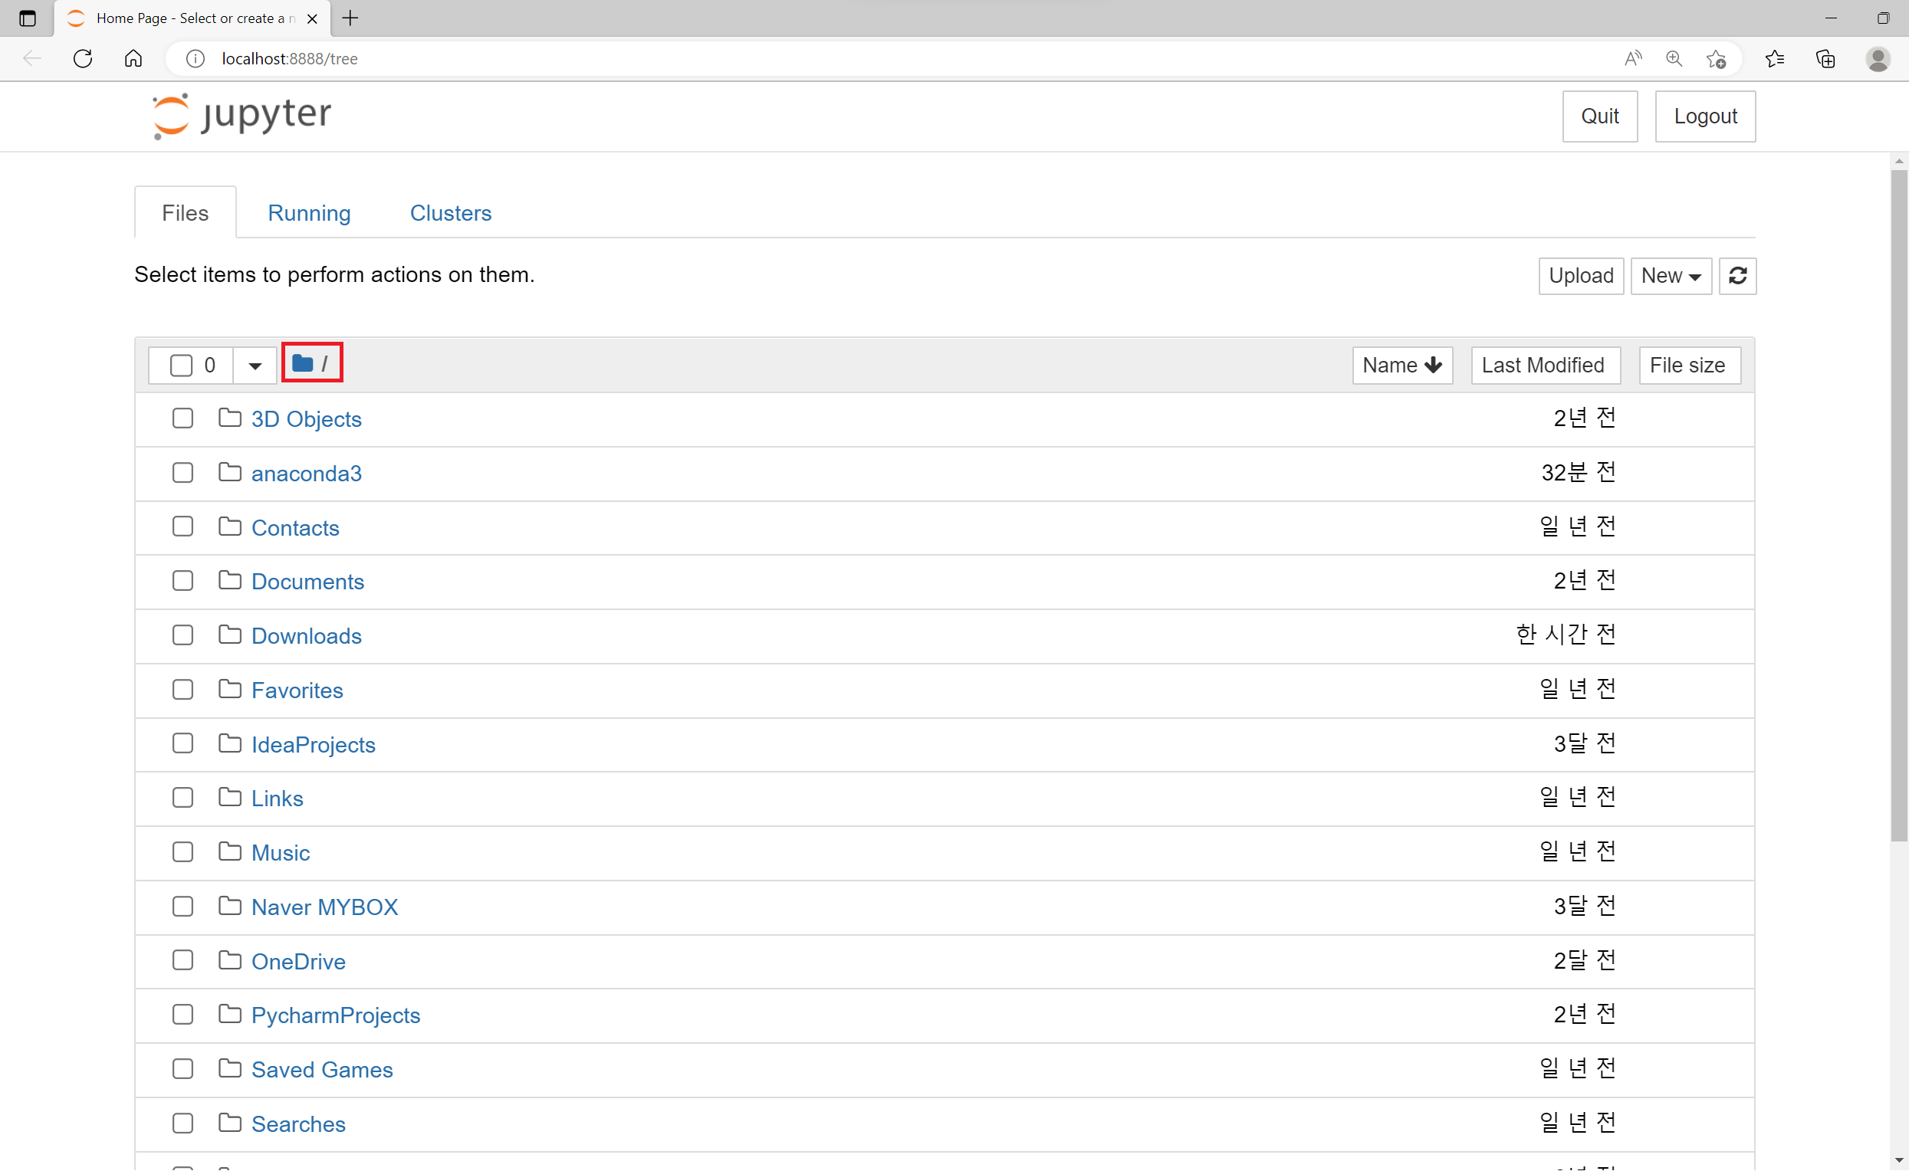
Task: Open the Clusters tab
Action: point(450,213)
